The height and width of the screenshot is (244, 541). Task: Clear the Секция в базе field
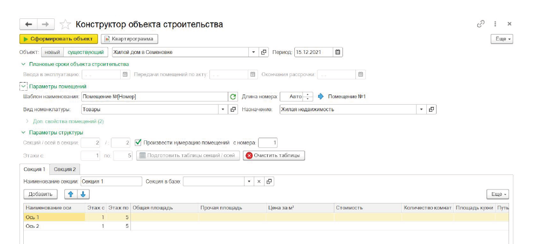click(x=259, y=181)
